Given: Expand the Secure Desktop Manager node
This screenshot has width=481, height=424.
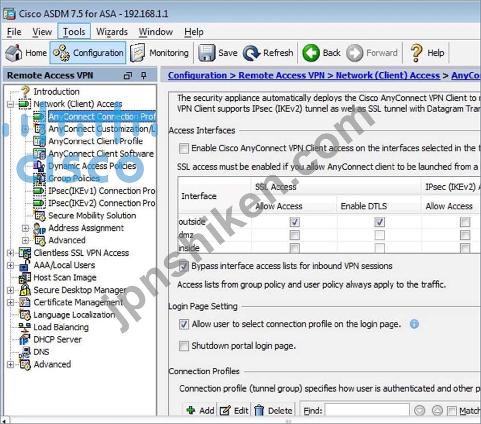Looking at the screenshot, I should (10, 290).
